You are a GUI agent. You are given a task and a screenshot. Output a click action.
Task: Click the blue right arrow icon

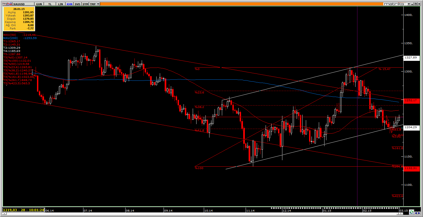point(419,213)
